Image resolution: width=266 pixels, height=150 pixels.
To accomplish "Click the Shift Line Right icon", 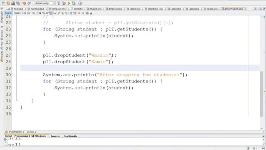I will [x=74, y=13].
